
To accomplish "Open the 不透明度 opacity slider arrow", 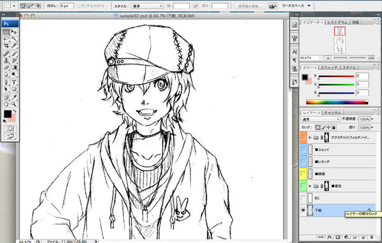I will coord(372,119).
